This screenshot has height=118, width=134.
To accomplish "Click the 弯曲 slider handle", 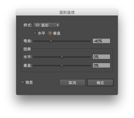I will [x=51, y=41].
